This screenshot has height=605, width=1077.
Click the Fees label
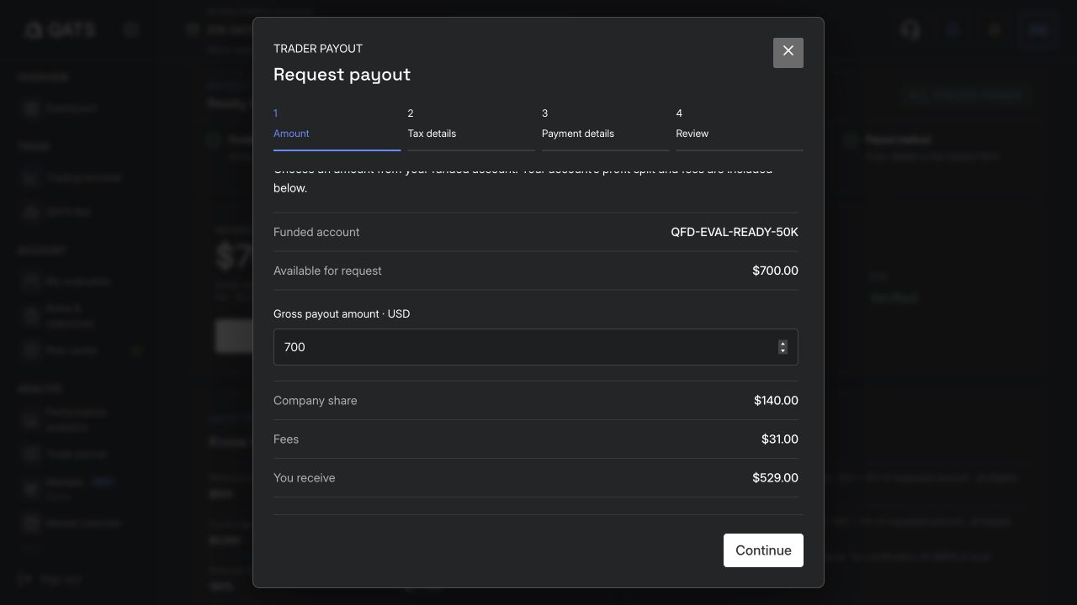click(286, 439)
